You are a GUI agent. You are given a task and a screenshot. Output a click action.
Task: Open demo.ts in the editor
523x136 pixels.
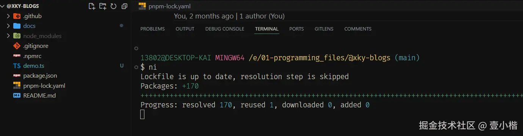[34, 66]
